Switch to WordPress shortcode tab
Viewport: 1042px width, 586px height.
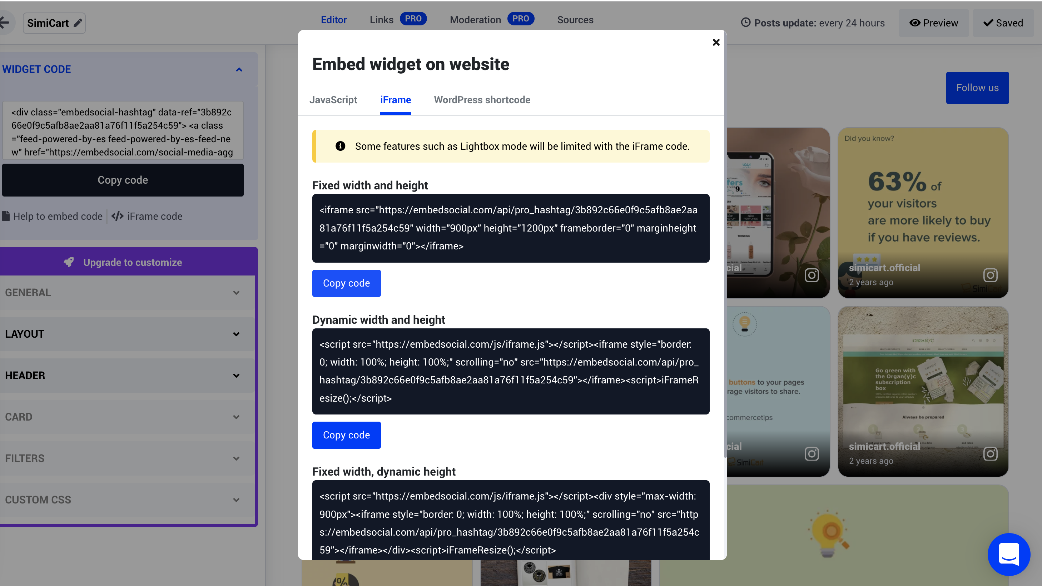tap(482, 100)
